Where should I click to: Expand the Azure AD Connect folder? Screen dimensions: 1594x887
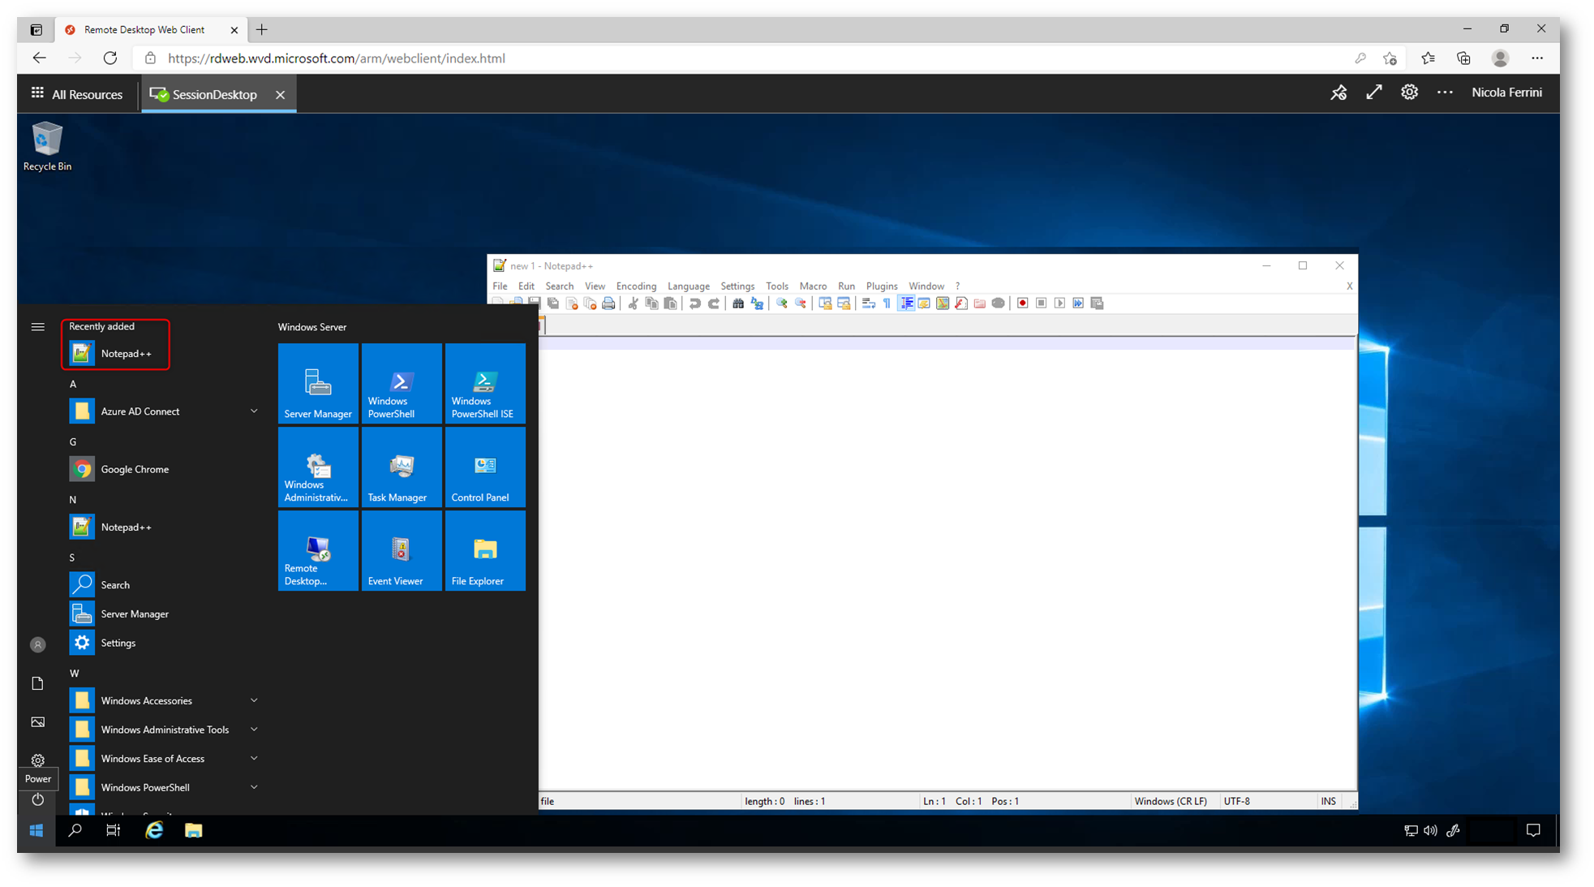[254, 411]
